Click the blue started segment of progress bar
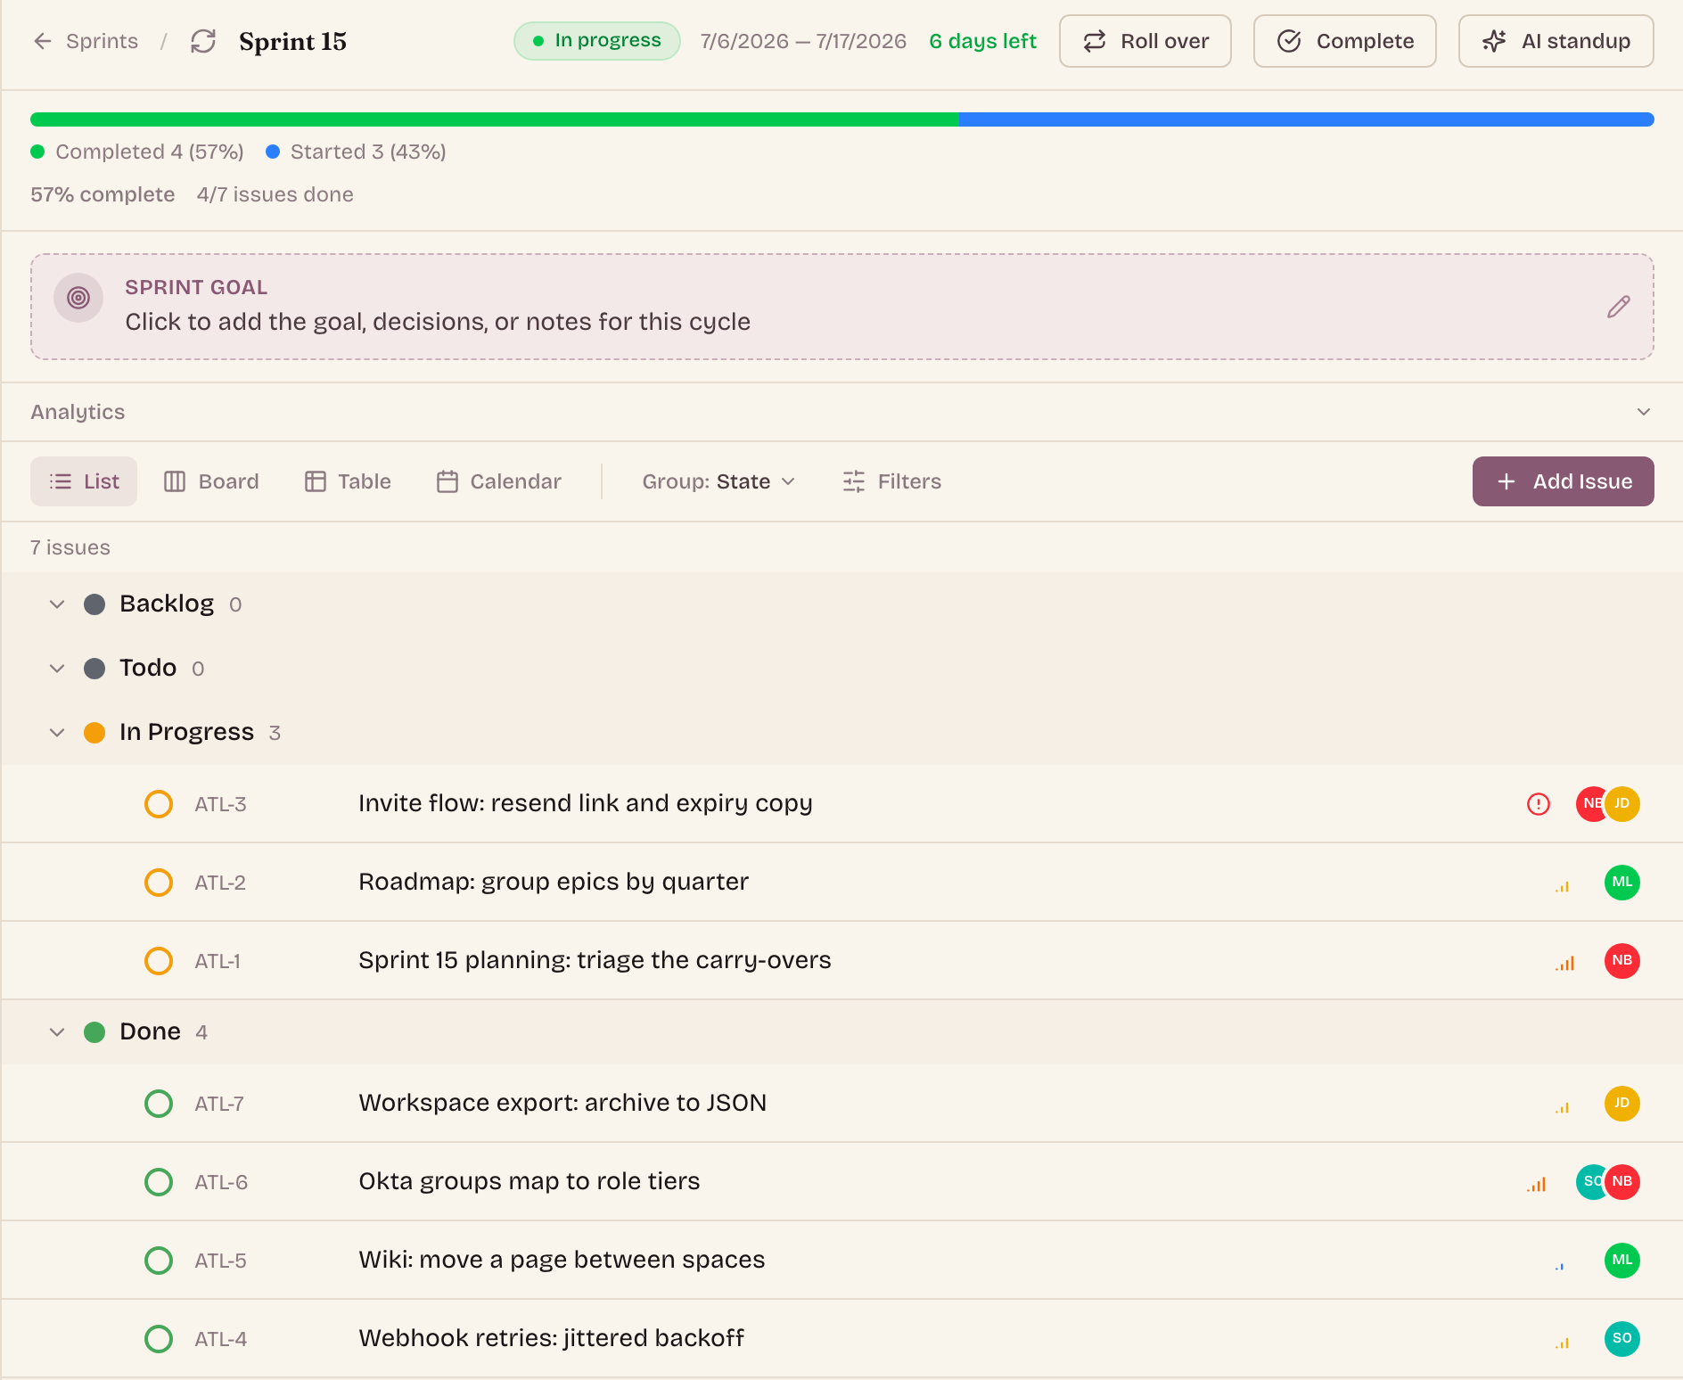This screenshot has height=1380, width=1683. (x=1307, y=119)
